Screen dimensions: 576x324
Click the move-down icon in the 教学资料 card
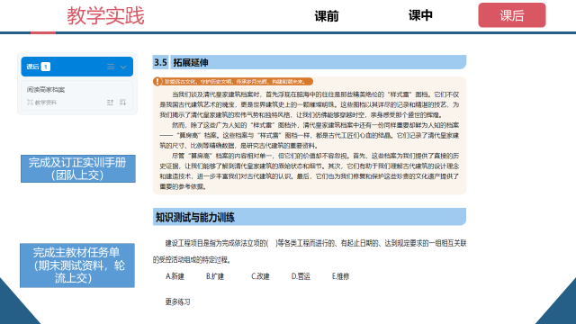[x=123, y=103]
